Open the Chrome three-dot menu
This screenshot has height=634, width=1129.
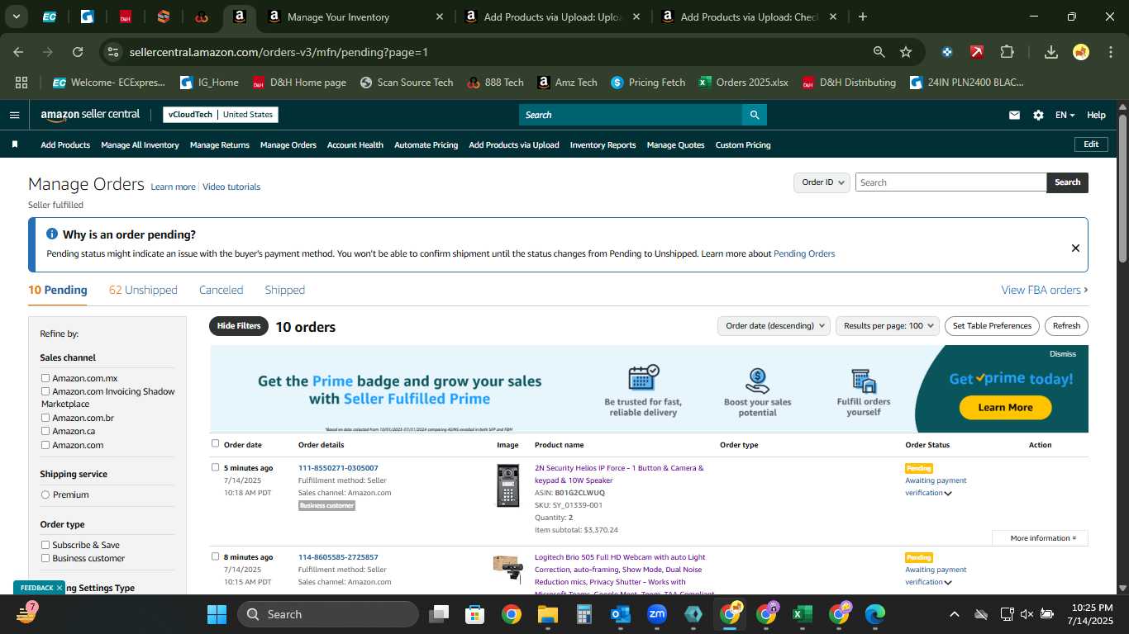[1109, 52]
